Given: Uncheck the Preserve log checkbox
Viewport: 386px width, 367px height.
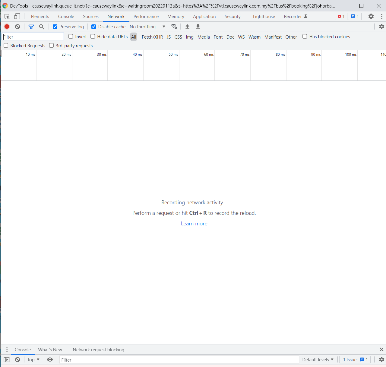Looking at the screenshot, I should [55, 27].
